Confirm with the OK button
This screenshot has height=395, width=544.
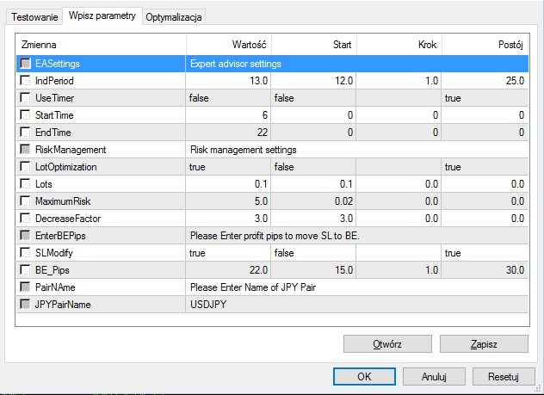point(364,377)
